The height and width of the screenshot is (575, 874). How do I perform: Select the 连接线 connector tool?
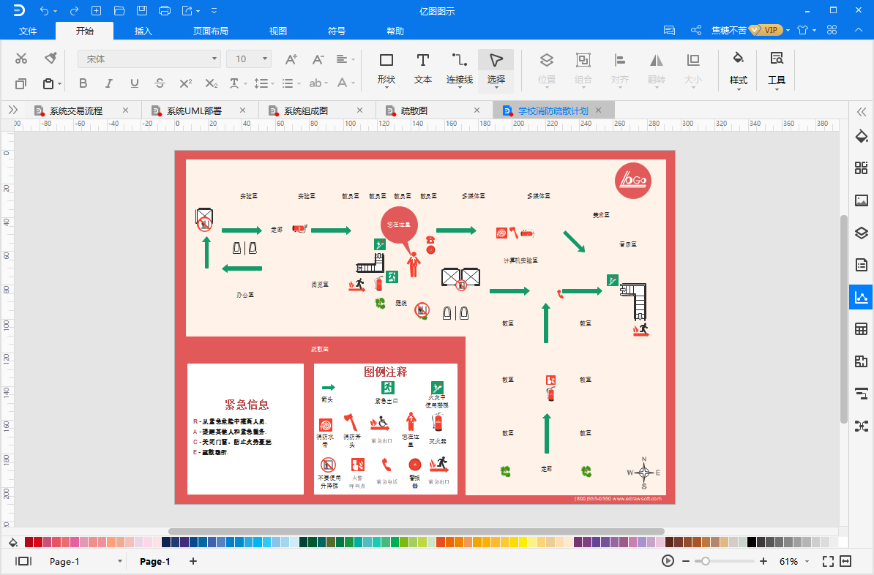[x=459, y=69]
